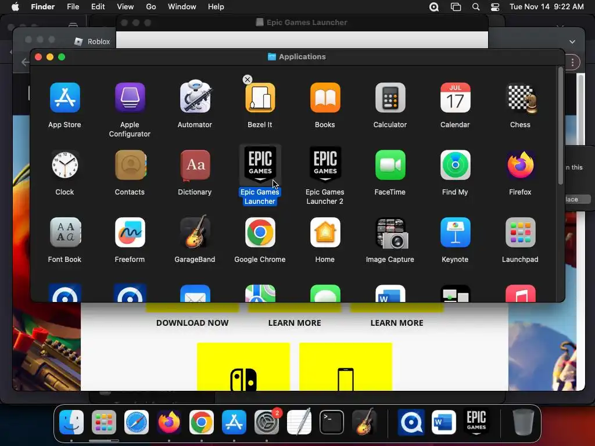The width and height of the screenshot is (595, 446).
Task: Select the Calculator app icon
Action: [390, 98]
